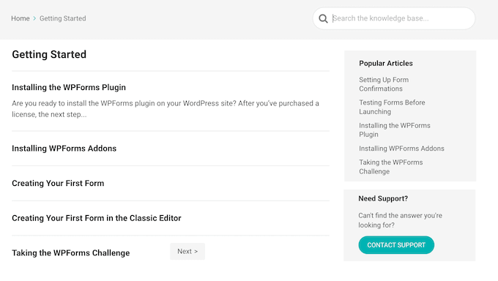Viewport: 498px width, 281px height.
Task: Click text 'Can't find the answer you're looking for?'
Action: pos(400,220)
